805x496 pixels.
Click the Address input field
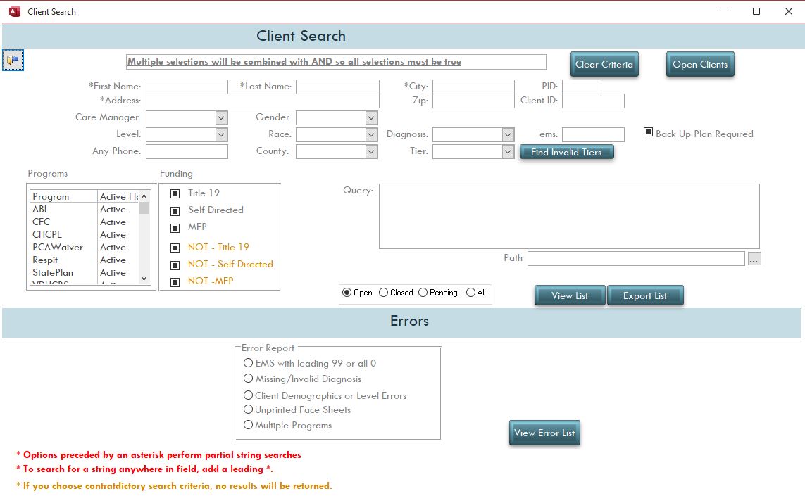[x=263, y=101]
